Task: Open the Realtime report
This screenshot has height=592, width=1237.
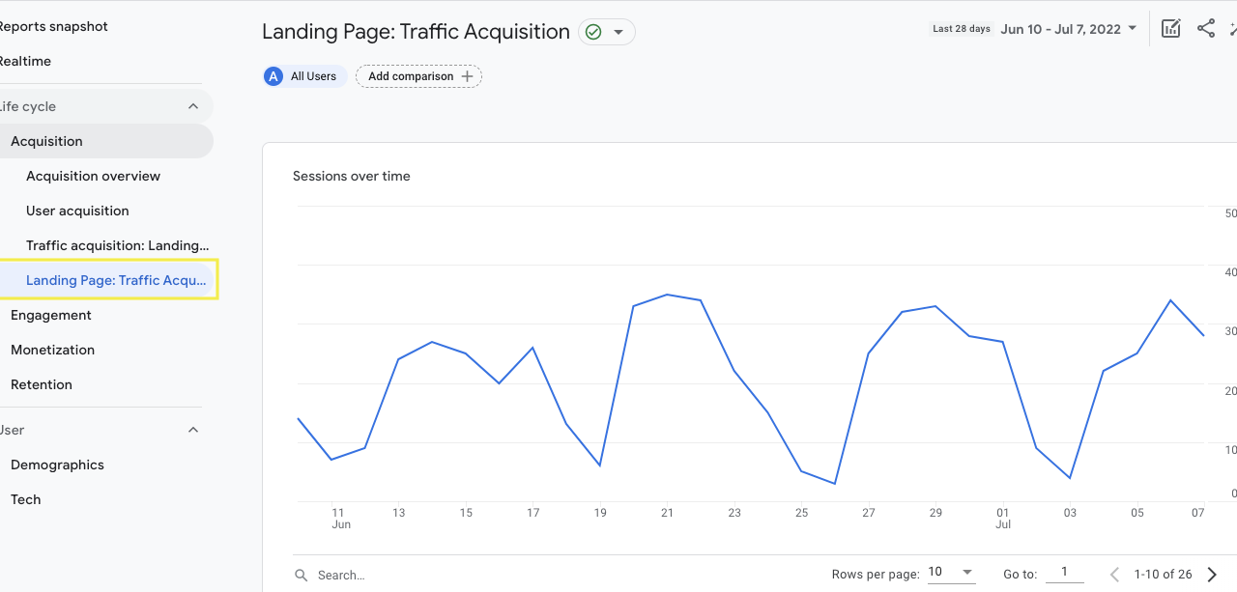Action: click(x=25, y=61)
